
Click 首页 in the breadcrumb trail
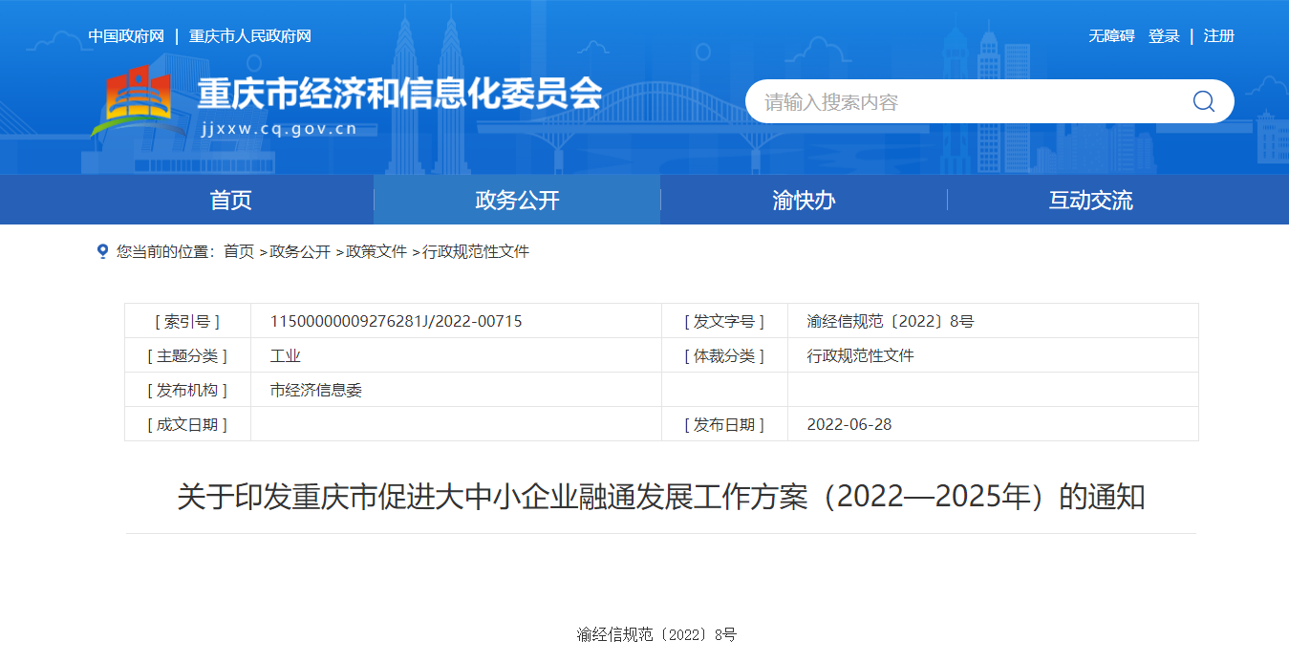click(239, 252)
